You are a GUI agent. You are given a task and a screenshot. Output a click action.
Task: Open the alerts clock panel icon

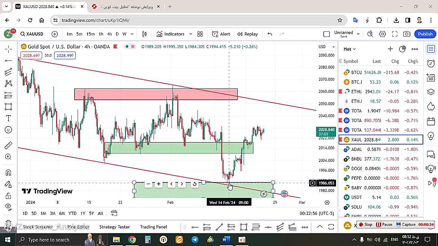pyautogui.click(x=431, y=63)
